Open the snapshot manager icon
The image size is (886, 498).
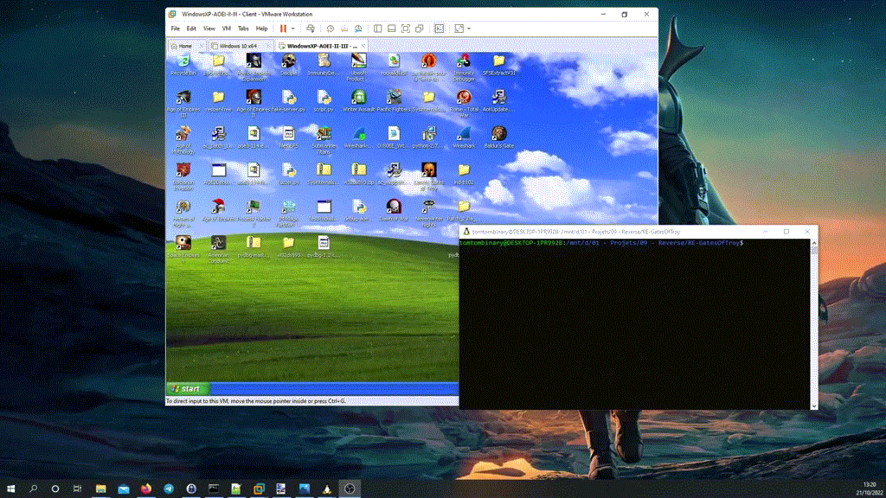point(358,29)
